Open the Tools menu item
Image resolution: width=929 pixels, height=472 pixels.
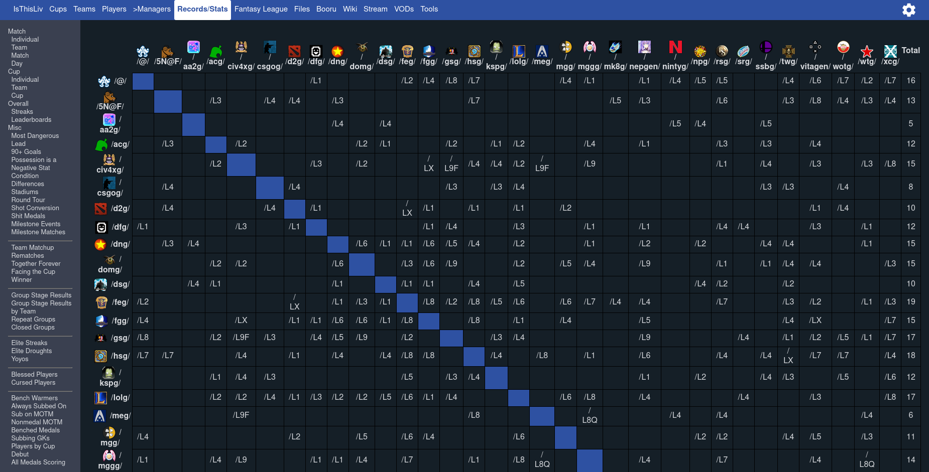(429, 9)
